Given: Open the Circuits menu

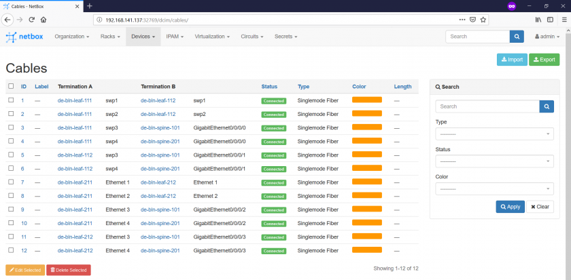Looking at the screenshot, I should (x=252, y=37).
